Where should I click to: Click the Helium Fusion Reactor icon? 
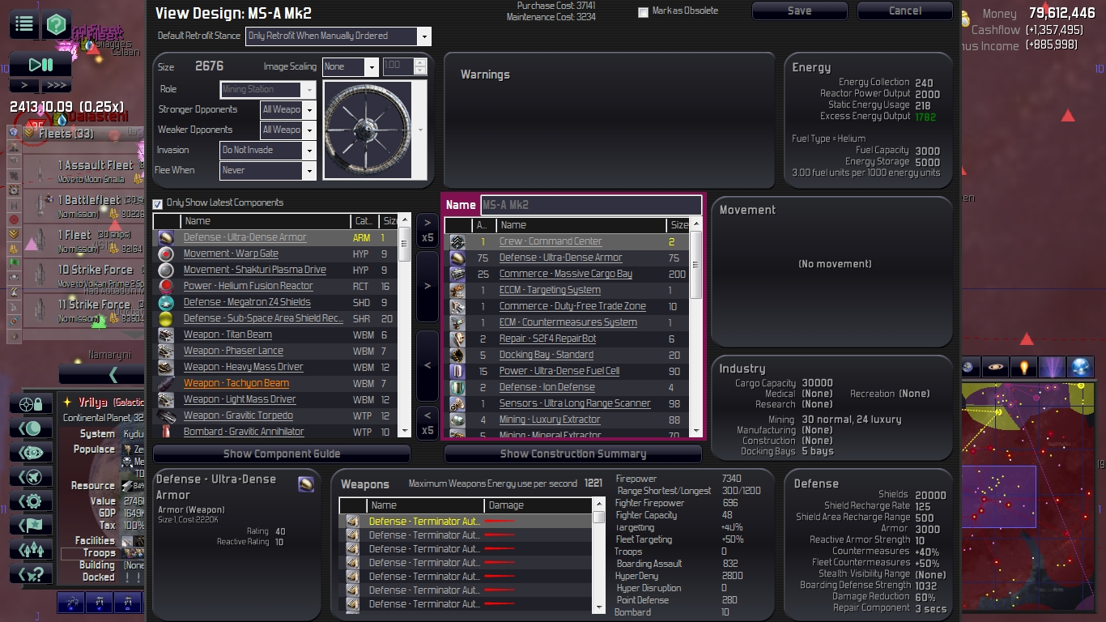(x=166, y=286)
